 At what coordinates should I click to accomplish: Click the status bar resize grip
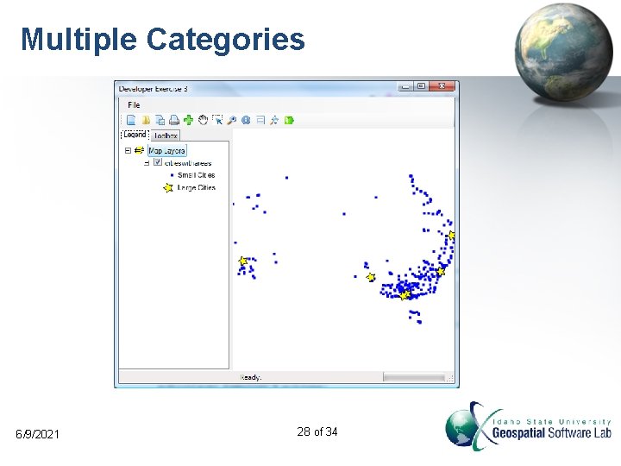pyautogui.click(x=449, y=378)
